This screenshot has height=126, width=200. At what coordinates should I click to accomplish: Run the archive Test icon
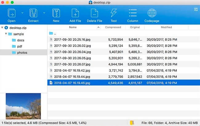coord(114,13)
